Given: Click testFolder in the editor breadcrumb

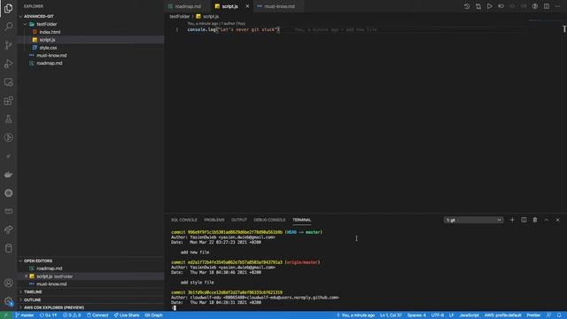Looking at the screenshot, I should tap(180, 17).
